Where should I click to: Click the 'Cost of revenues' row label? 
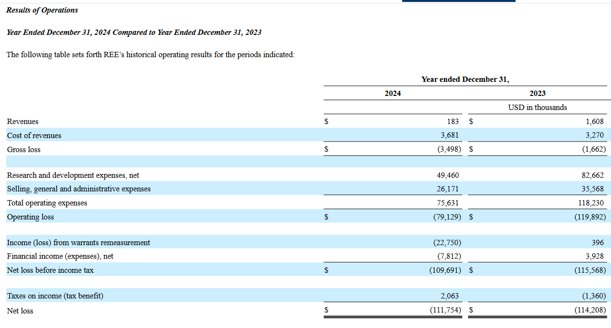click(34, 136)
